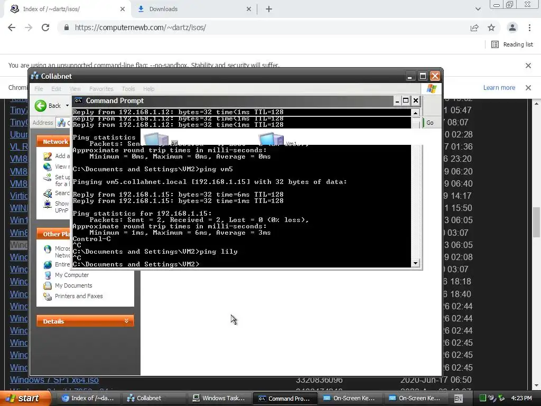Image resolution: width=541 pixels, height=406 pixels.
Task: Click View network connections icon
Action: pyautogui.click(x=48, y=167)
